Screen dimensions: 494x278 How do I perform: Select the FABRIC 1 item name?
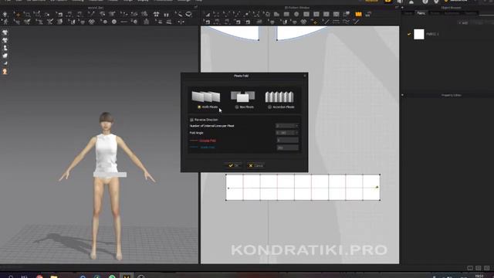[432, 34]
